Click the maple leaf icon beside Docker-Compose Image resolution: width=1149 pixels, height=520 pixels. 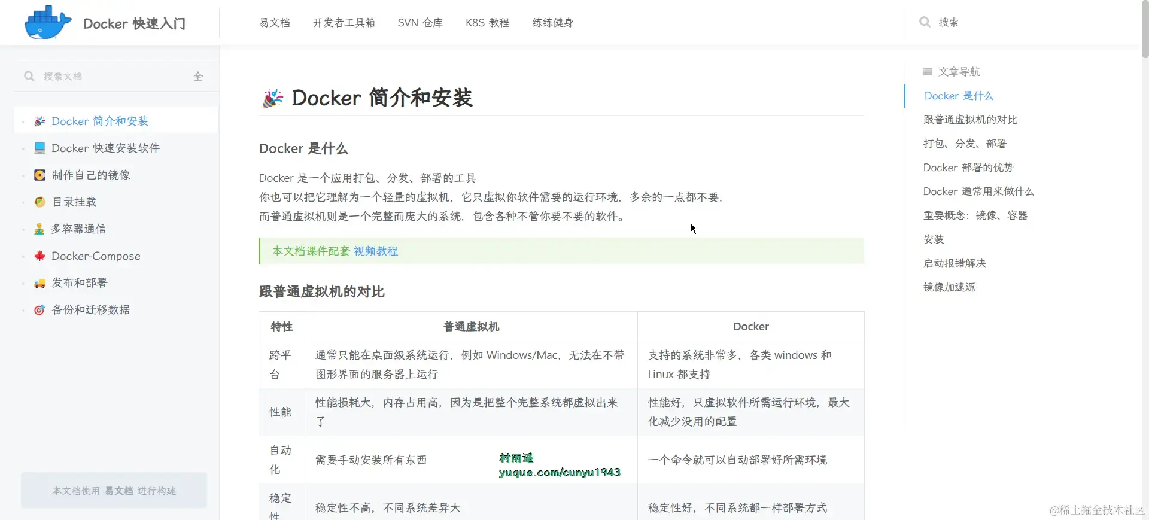coord(39,256)
